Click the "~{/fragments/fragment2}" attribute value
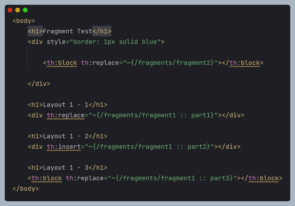 click(x=170, y=63)
